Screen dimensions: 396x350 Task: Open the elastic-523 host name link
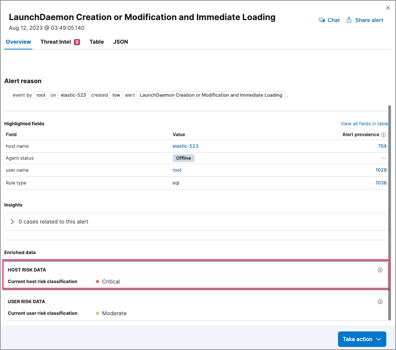185,146
